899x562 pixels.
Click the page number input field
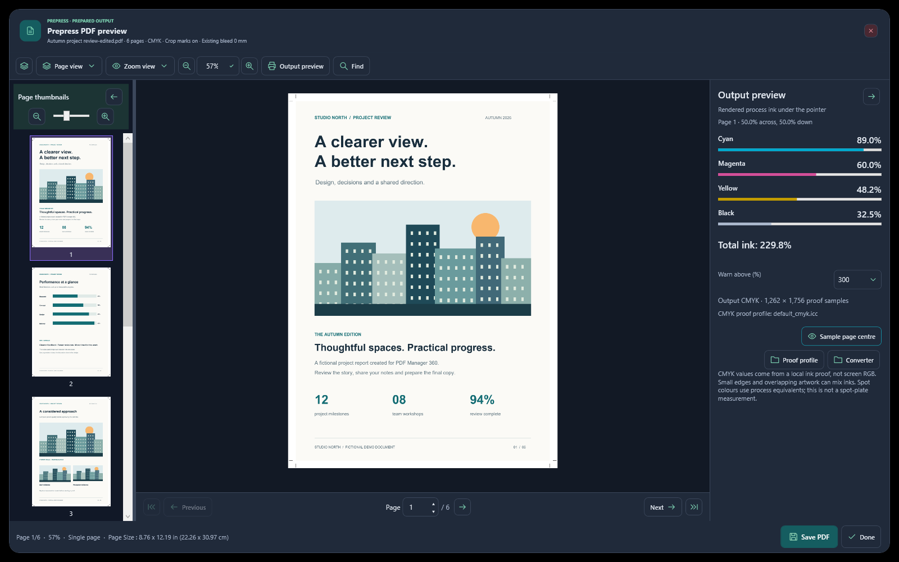click(x=416, y=507)
